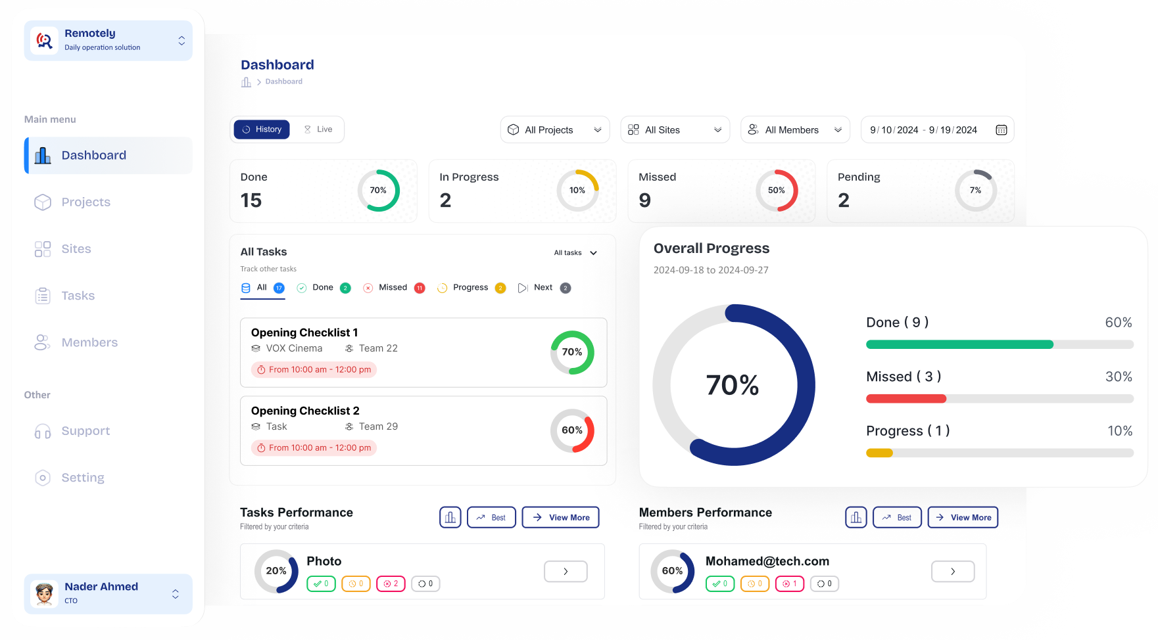Click the Members people icon

tap(43, 342)
